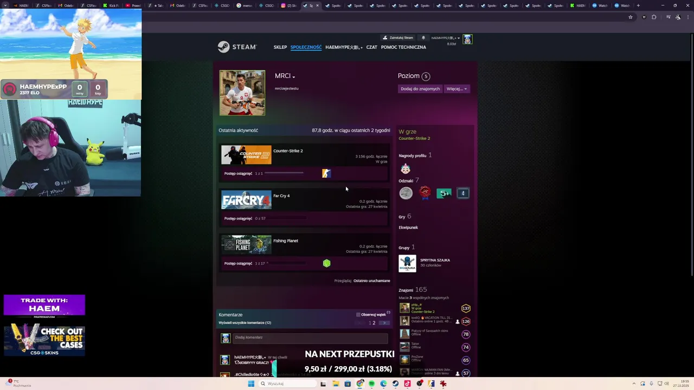Go to comments page 2
Viewport: 694px width, 390px height.
[x=374, y=323]
